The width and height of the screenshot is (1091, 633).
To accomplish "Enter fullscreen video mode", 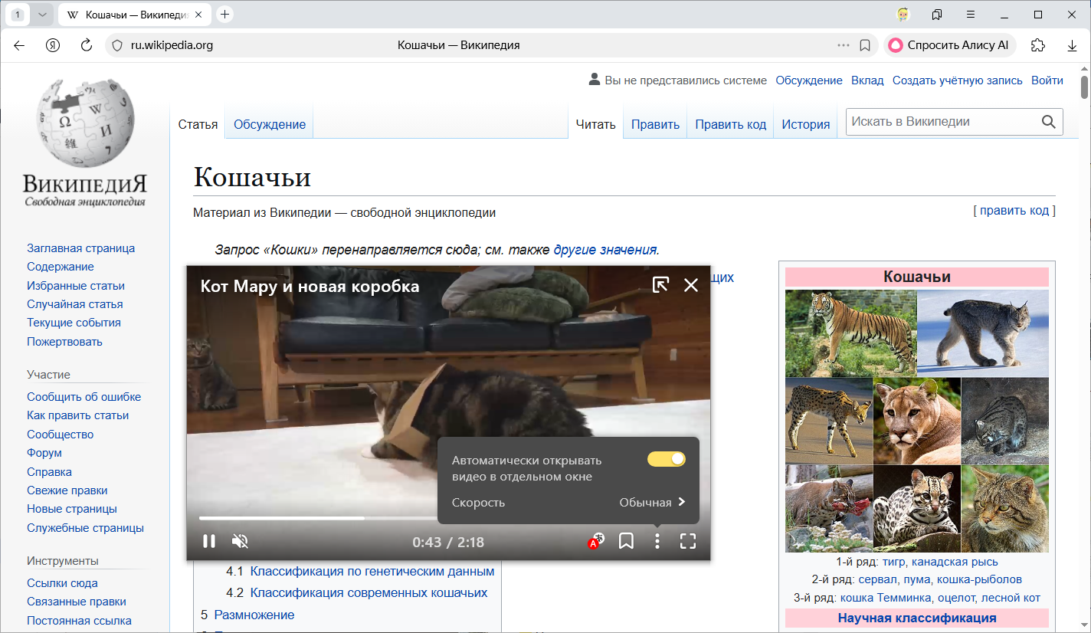I will [688, 542].
